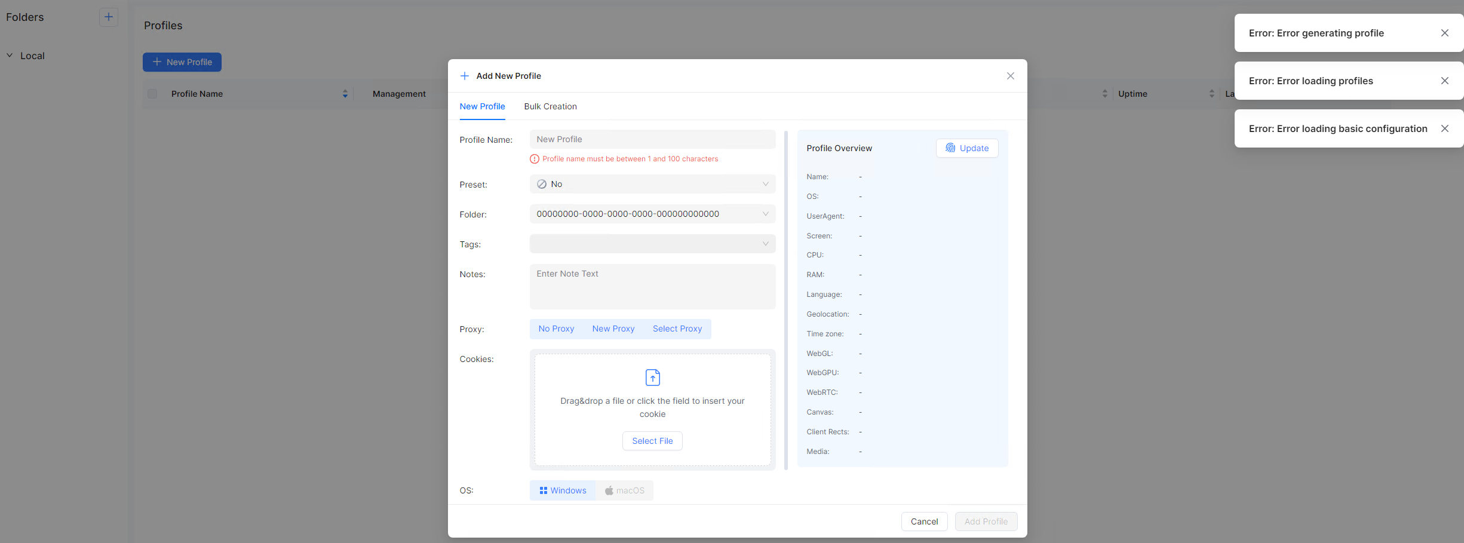Open the Preset dropdown
The image size is (1464, 543).
652,185
